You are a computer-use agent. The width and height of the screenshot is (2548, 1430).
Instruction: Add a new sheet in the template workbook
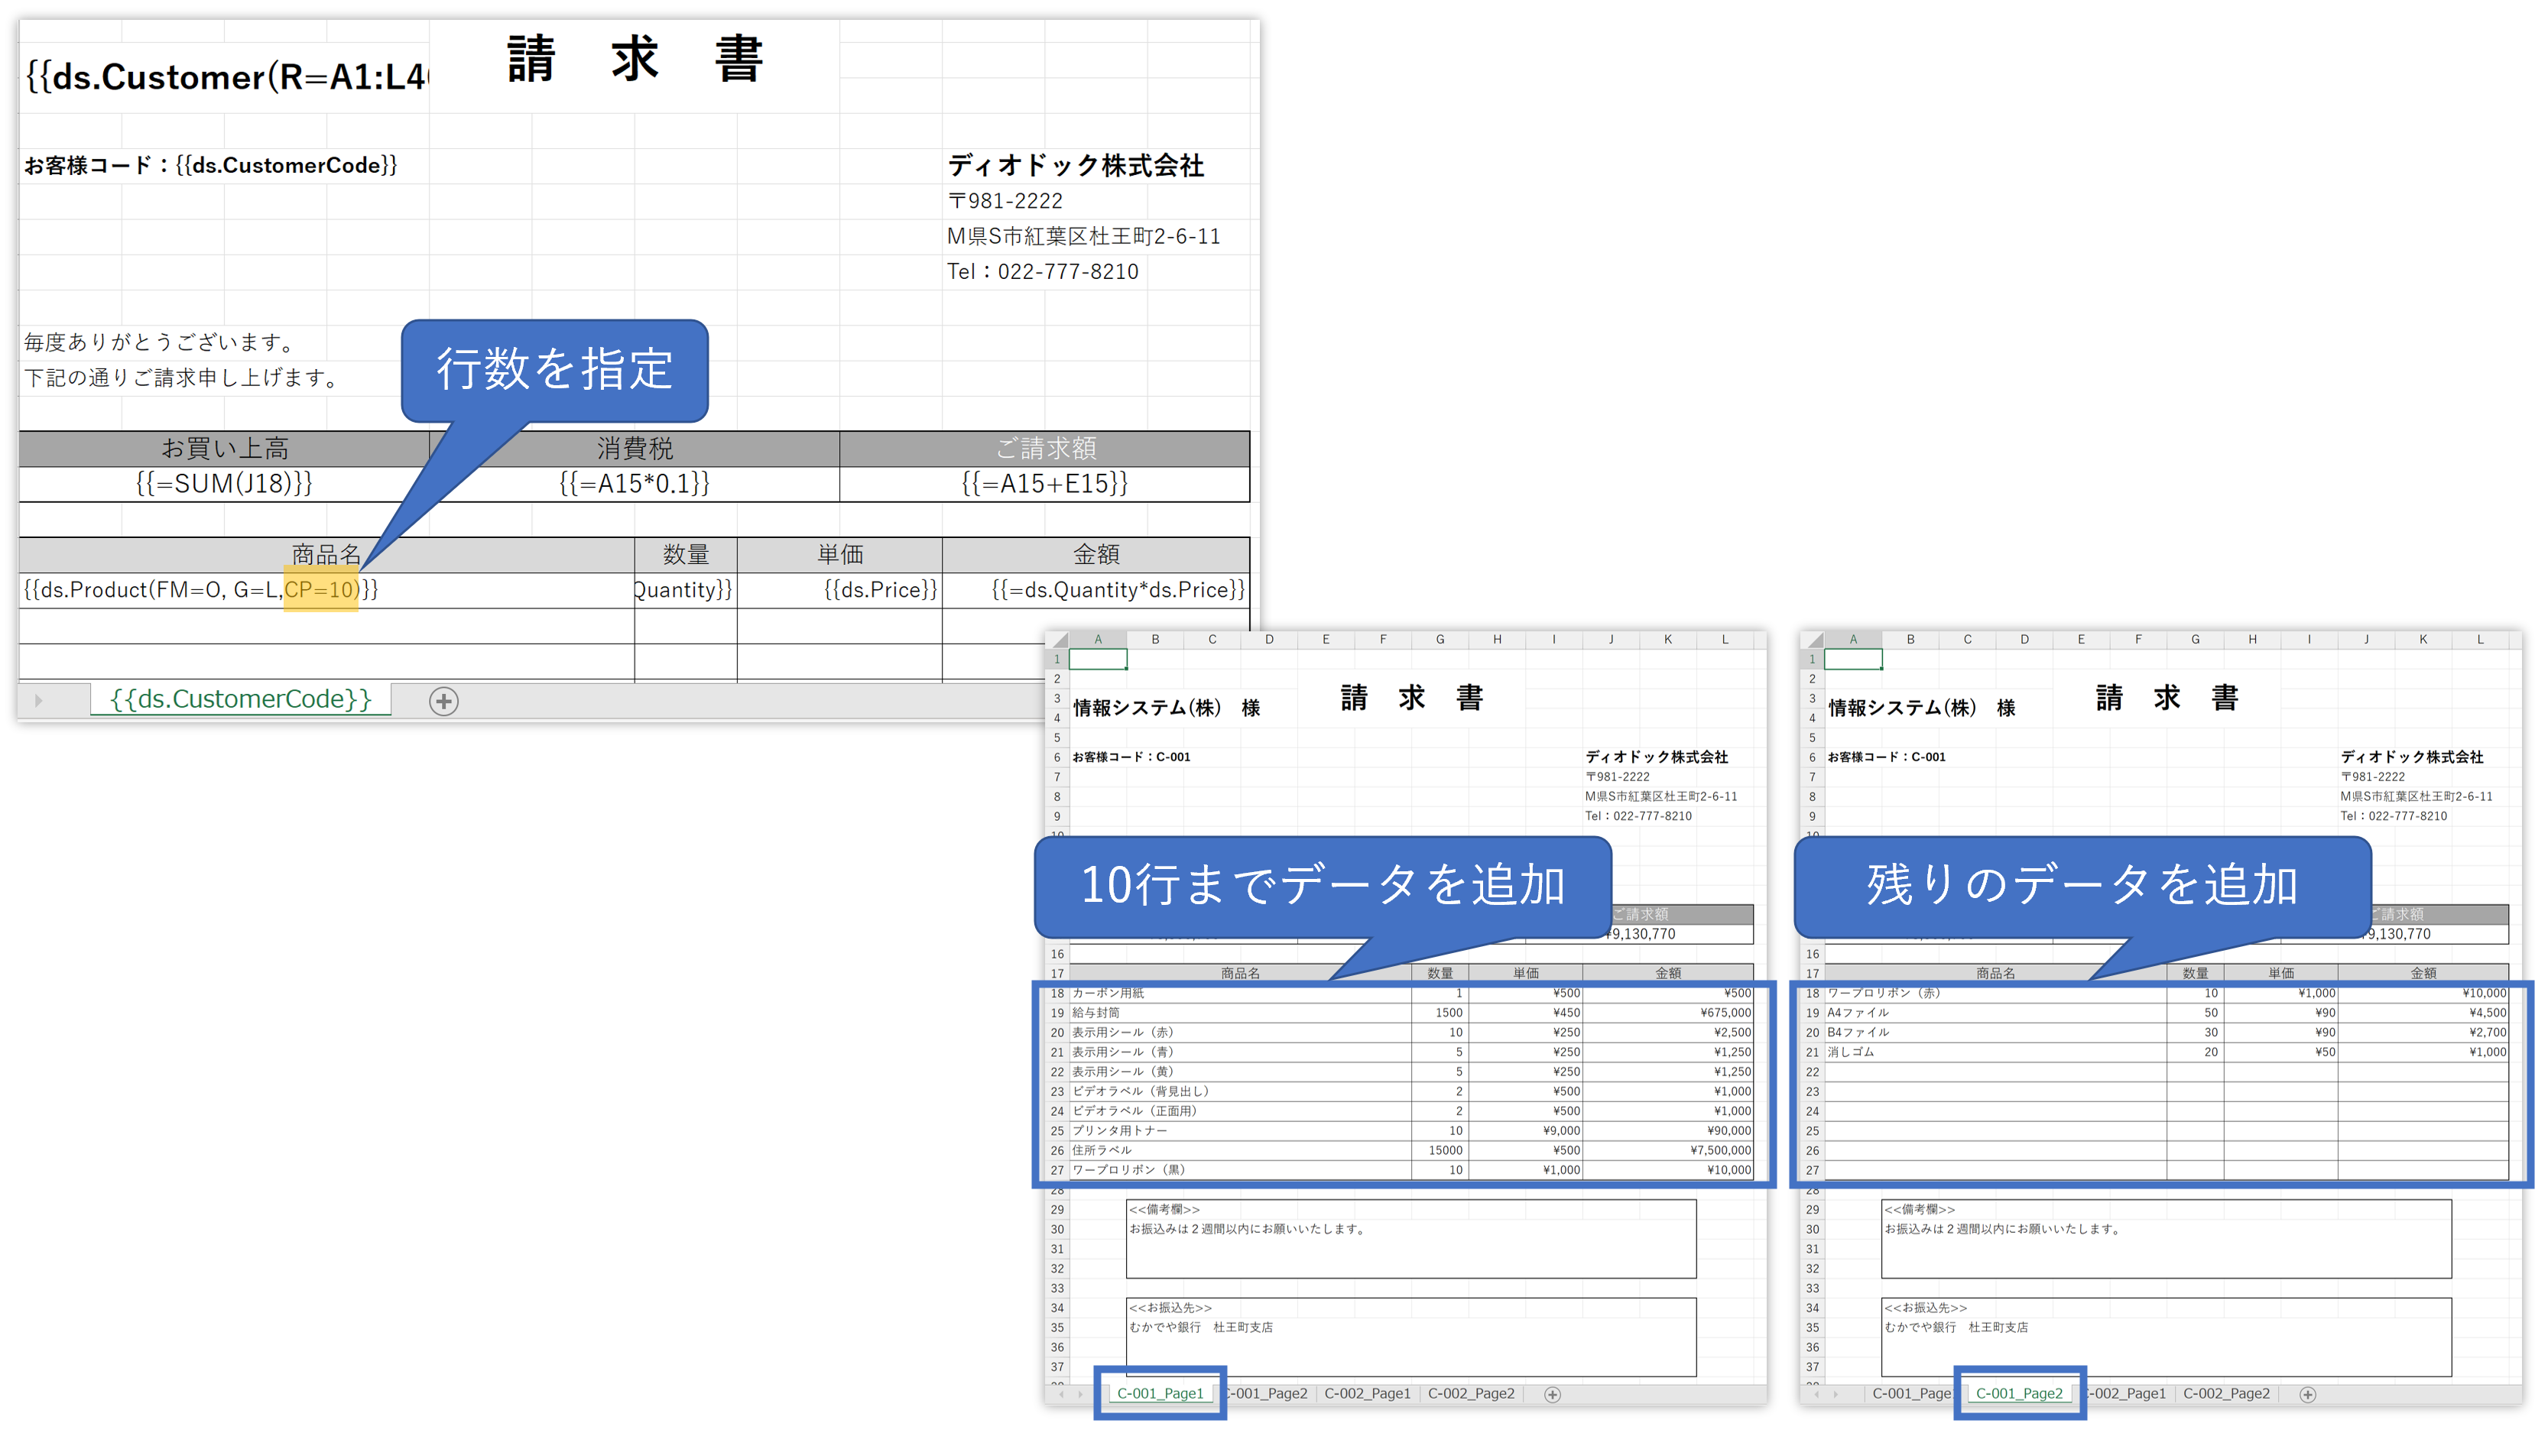(x=443, y=701)
